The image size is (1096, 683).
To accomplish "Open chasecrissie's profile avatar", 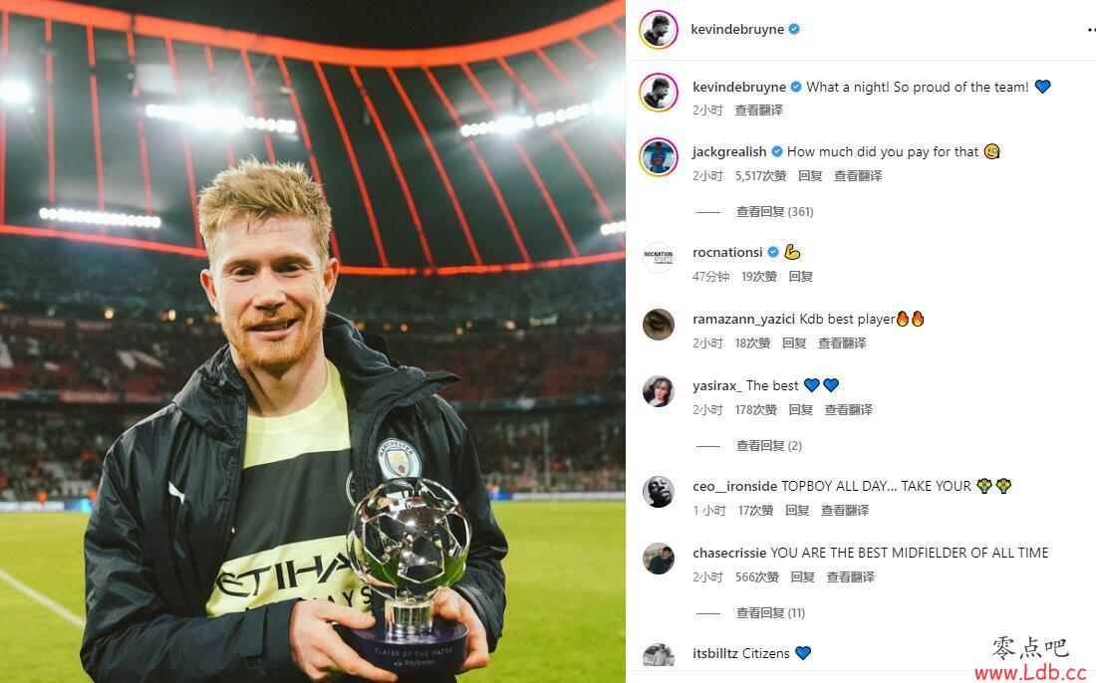I will [x=659, y=558].
